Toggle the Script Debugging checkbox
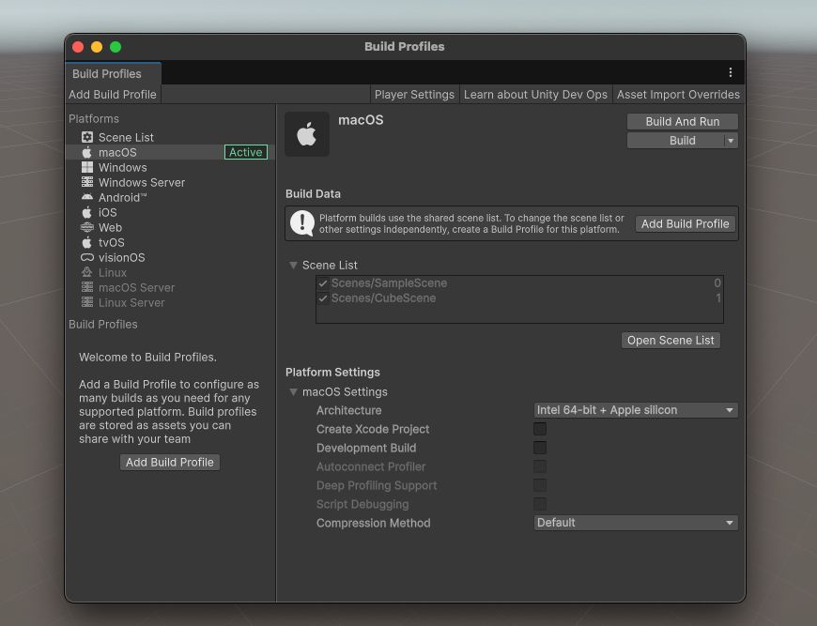 click(x=540, y=504)
